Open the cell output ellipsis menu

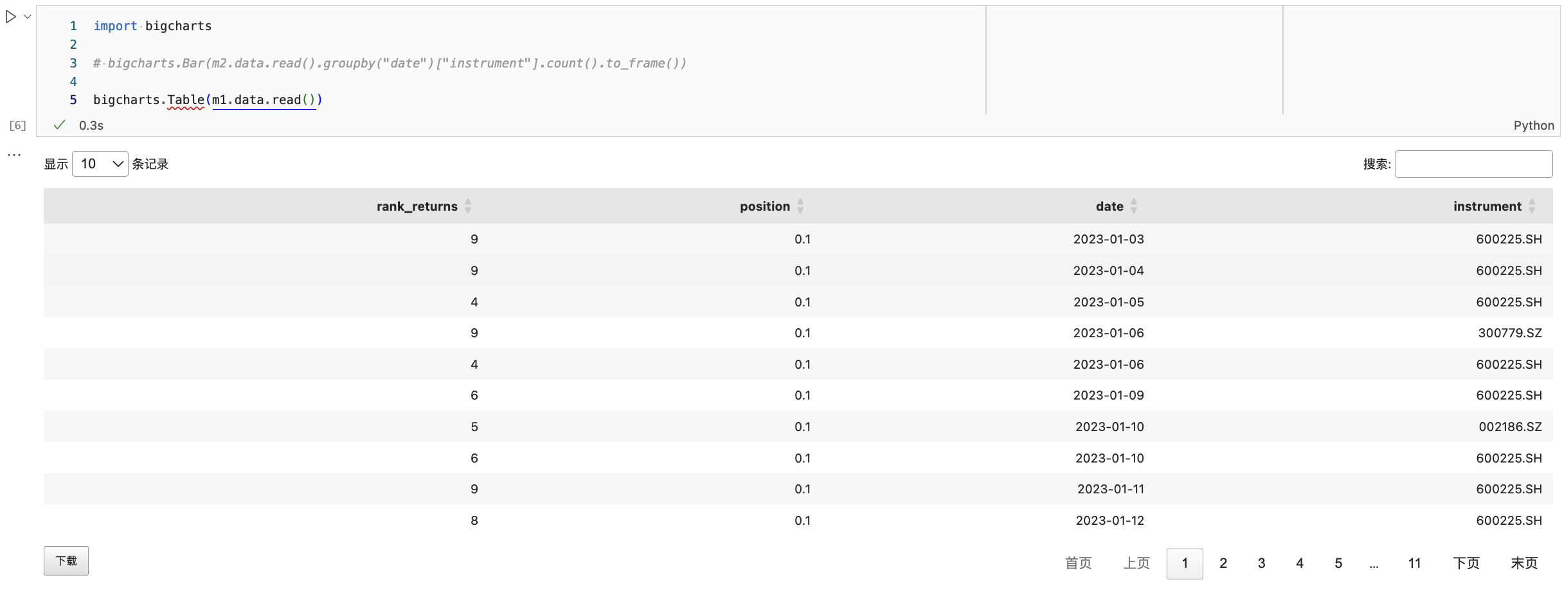coord(14,155)
